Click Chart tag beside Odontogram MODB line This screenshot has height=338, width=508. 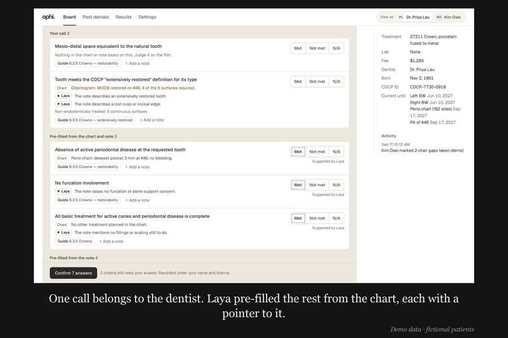tap(62, 88)
